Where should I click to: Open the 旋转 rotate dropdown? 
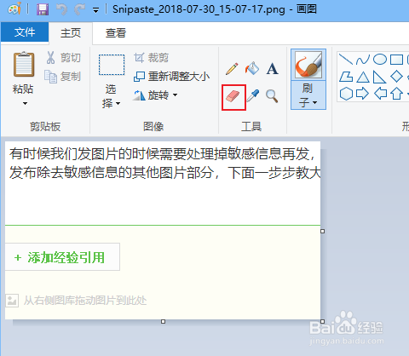[155, 95]
